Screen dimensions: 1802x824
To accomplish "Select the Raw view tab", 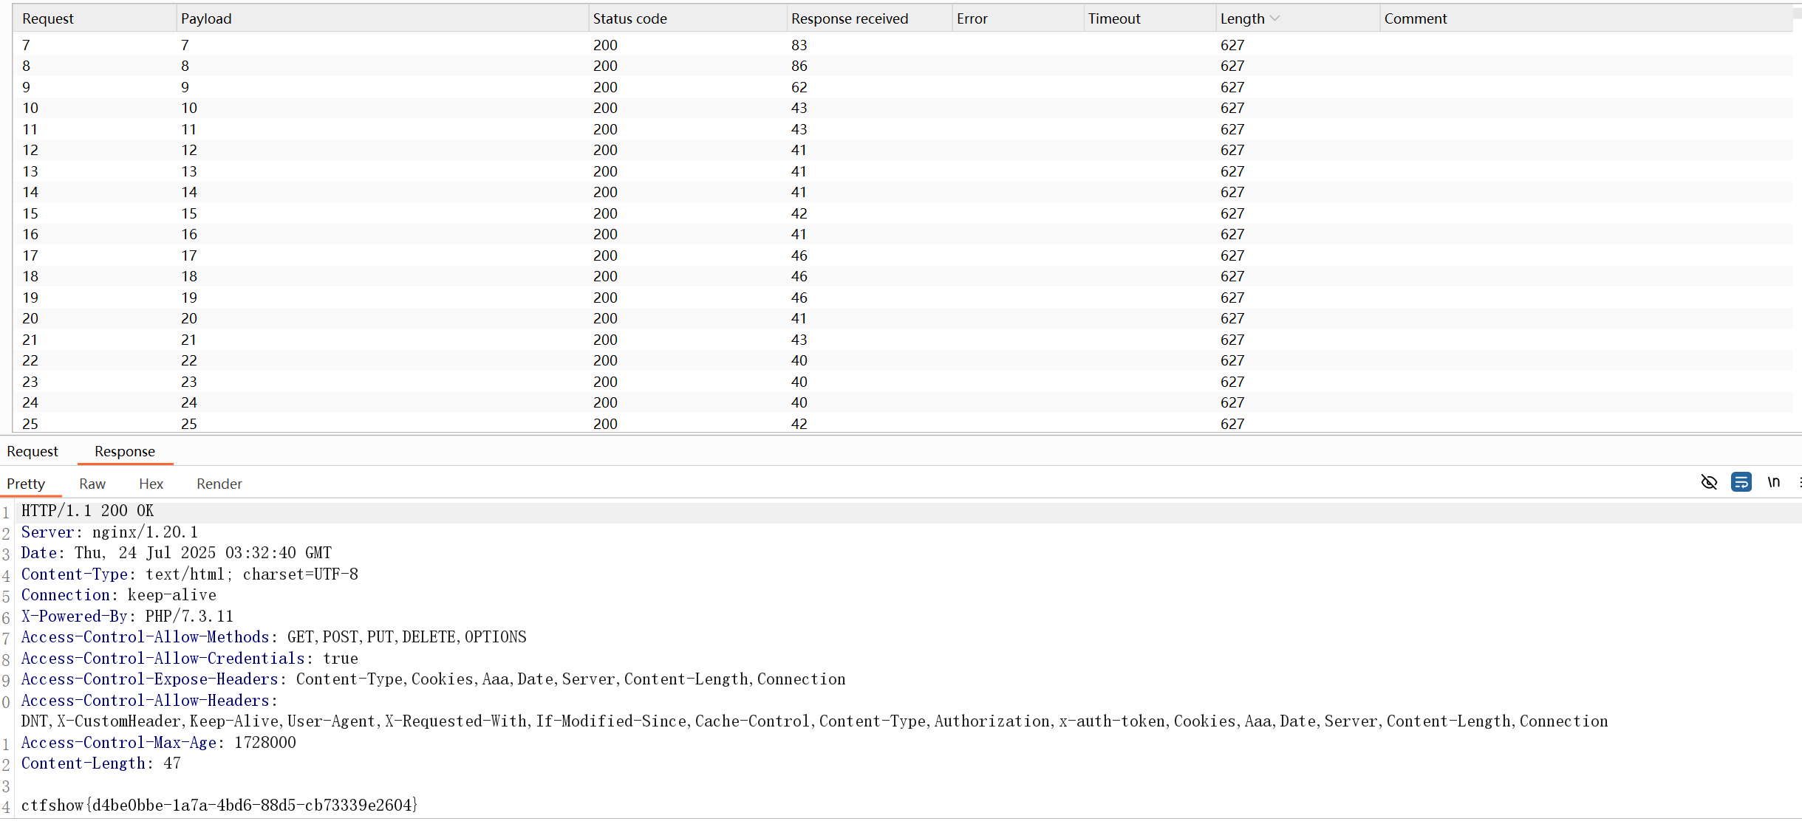I will click(x=92, y=484).
